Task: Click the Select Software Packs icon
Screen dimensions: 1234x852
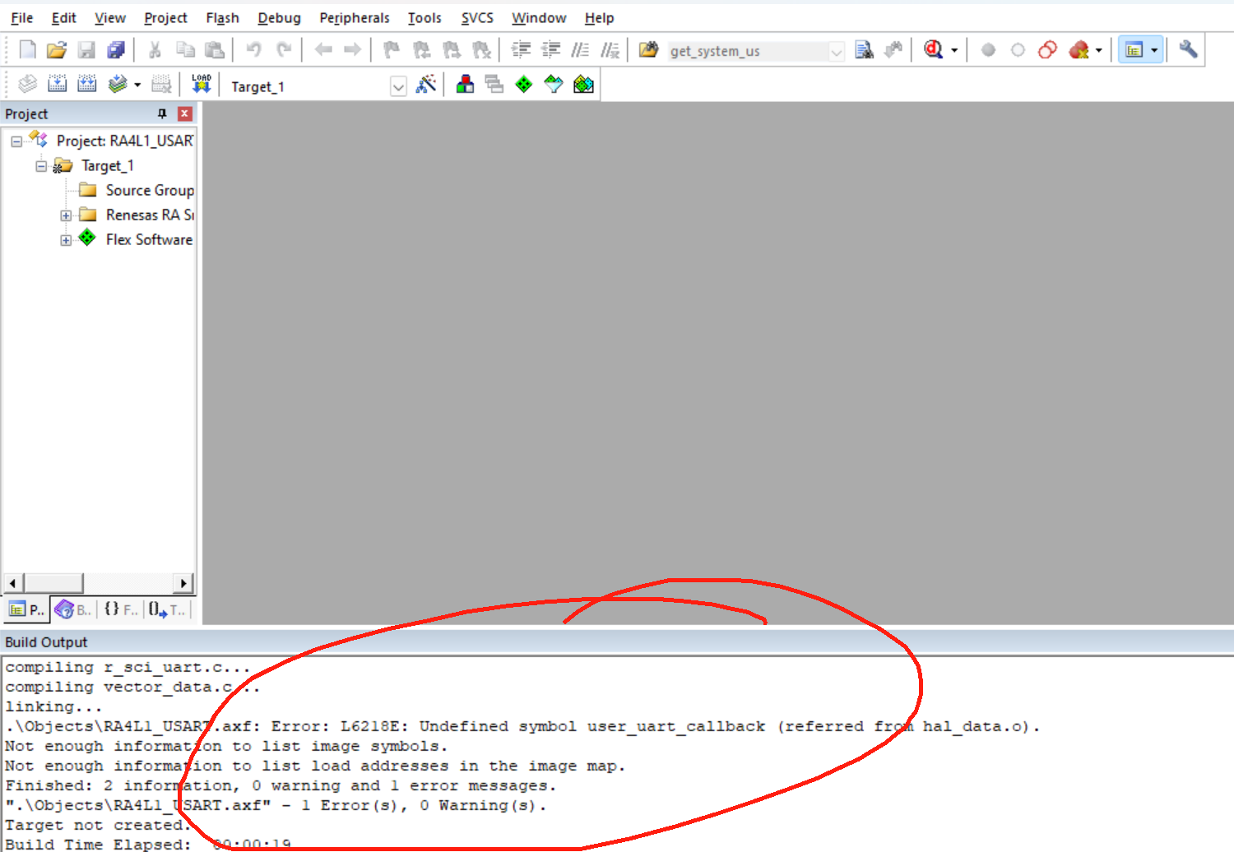Action: click(553, 84)
